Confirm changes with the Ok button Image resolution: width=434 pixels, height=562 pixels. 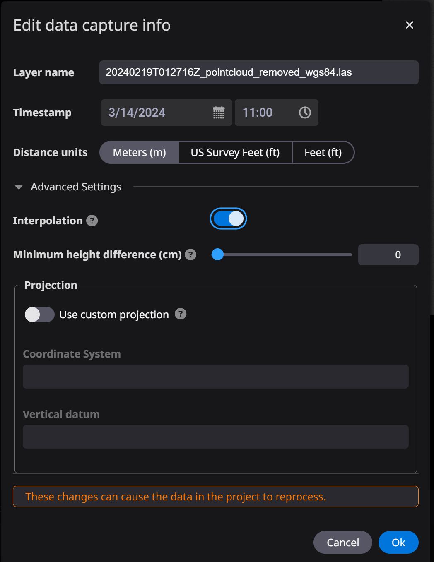click(398, 542)
